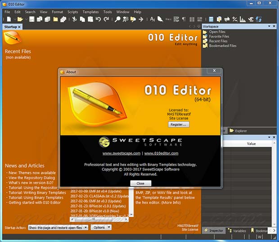Screen dimensions: 279x242
Task: Expand the New file dropdown arrow
Action: (15, 19)
